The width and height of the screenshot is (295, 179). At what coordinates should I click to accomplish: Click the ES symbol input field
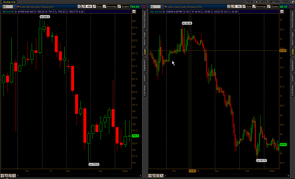pyautogui.click(x=8, y=7)
